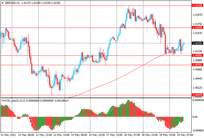
Task: Click the MACD value -0.00138614
Action: point(61,101)
